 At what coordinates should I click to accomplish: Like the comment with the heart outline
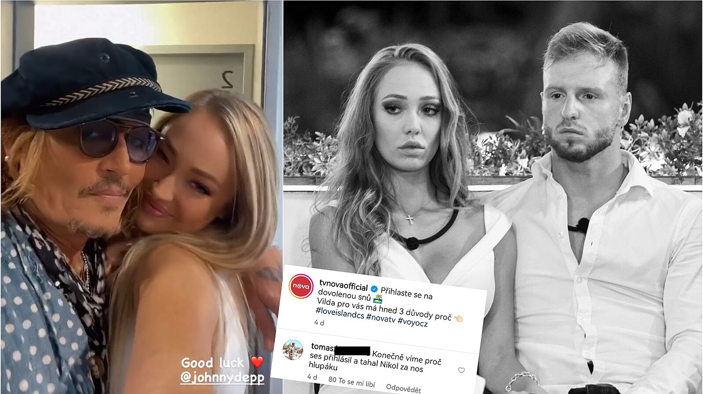click(461, 370)
